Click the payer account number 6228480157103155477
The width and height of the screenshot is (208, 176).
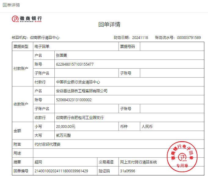pos(75,64)
